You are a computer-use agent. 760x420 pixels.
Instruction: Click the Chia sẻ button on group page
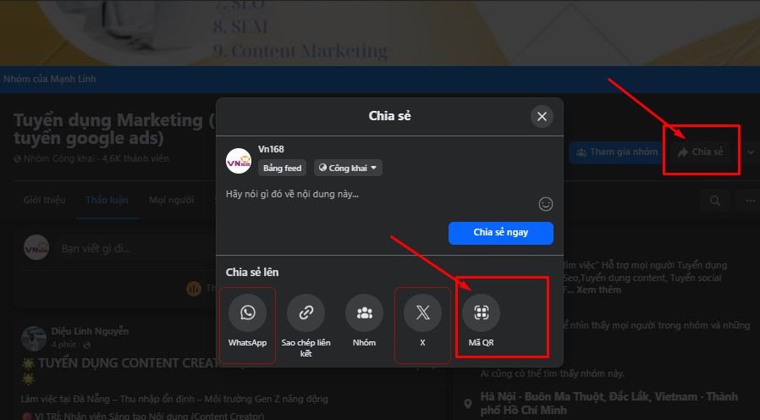pyautogui.click(x=701, y=152)
